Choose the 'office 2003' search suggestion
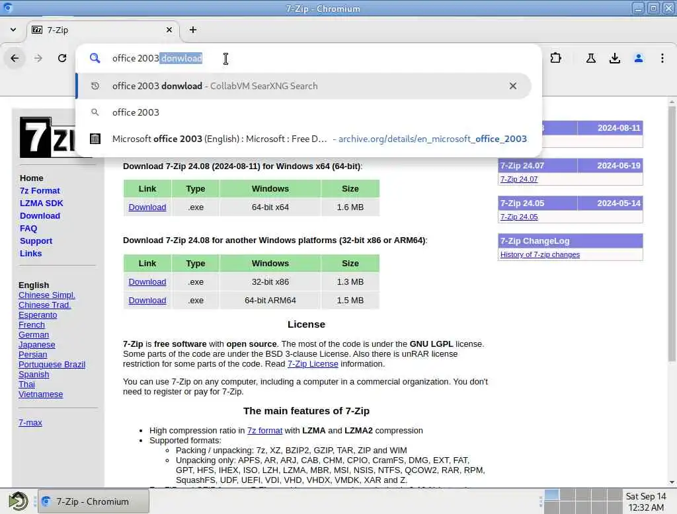677x514 pixels. [x=304, y=112]
